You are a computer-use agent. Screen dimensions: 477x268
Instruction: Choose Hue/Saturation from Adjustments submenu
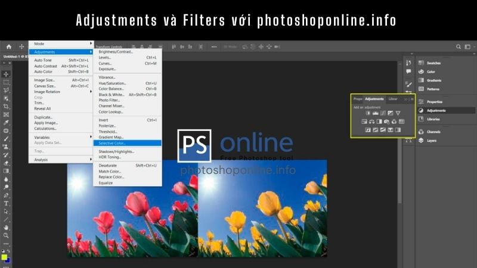pos(128,83)
